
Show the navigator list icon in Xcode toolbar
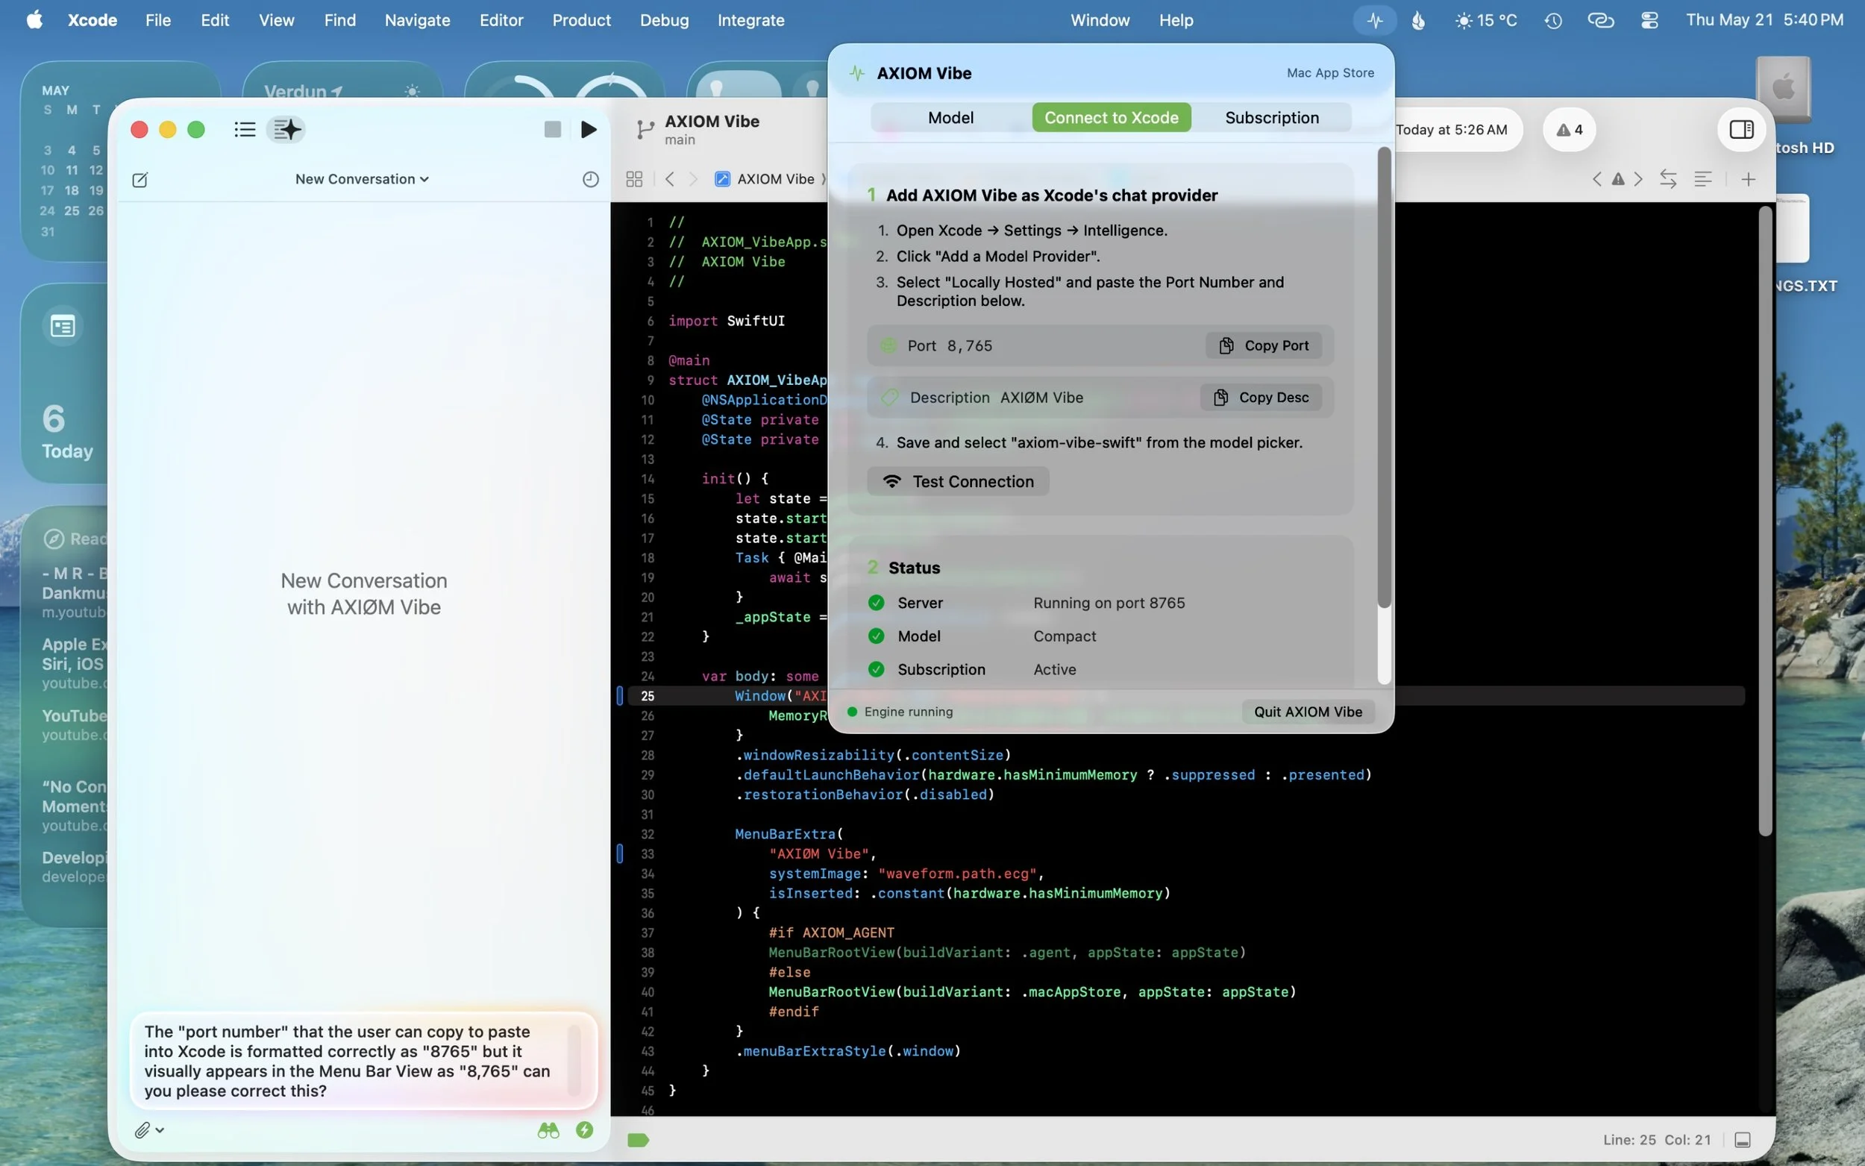pyautogui.click(x=245, y=130)
